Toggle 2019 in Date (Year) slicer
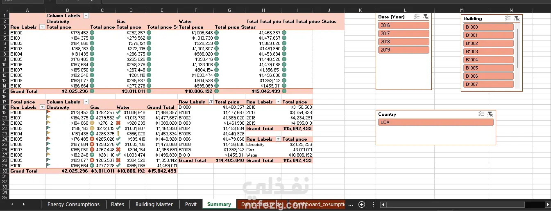 [404, 50]
